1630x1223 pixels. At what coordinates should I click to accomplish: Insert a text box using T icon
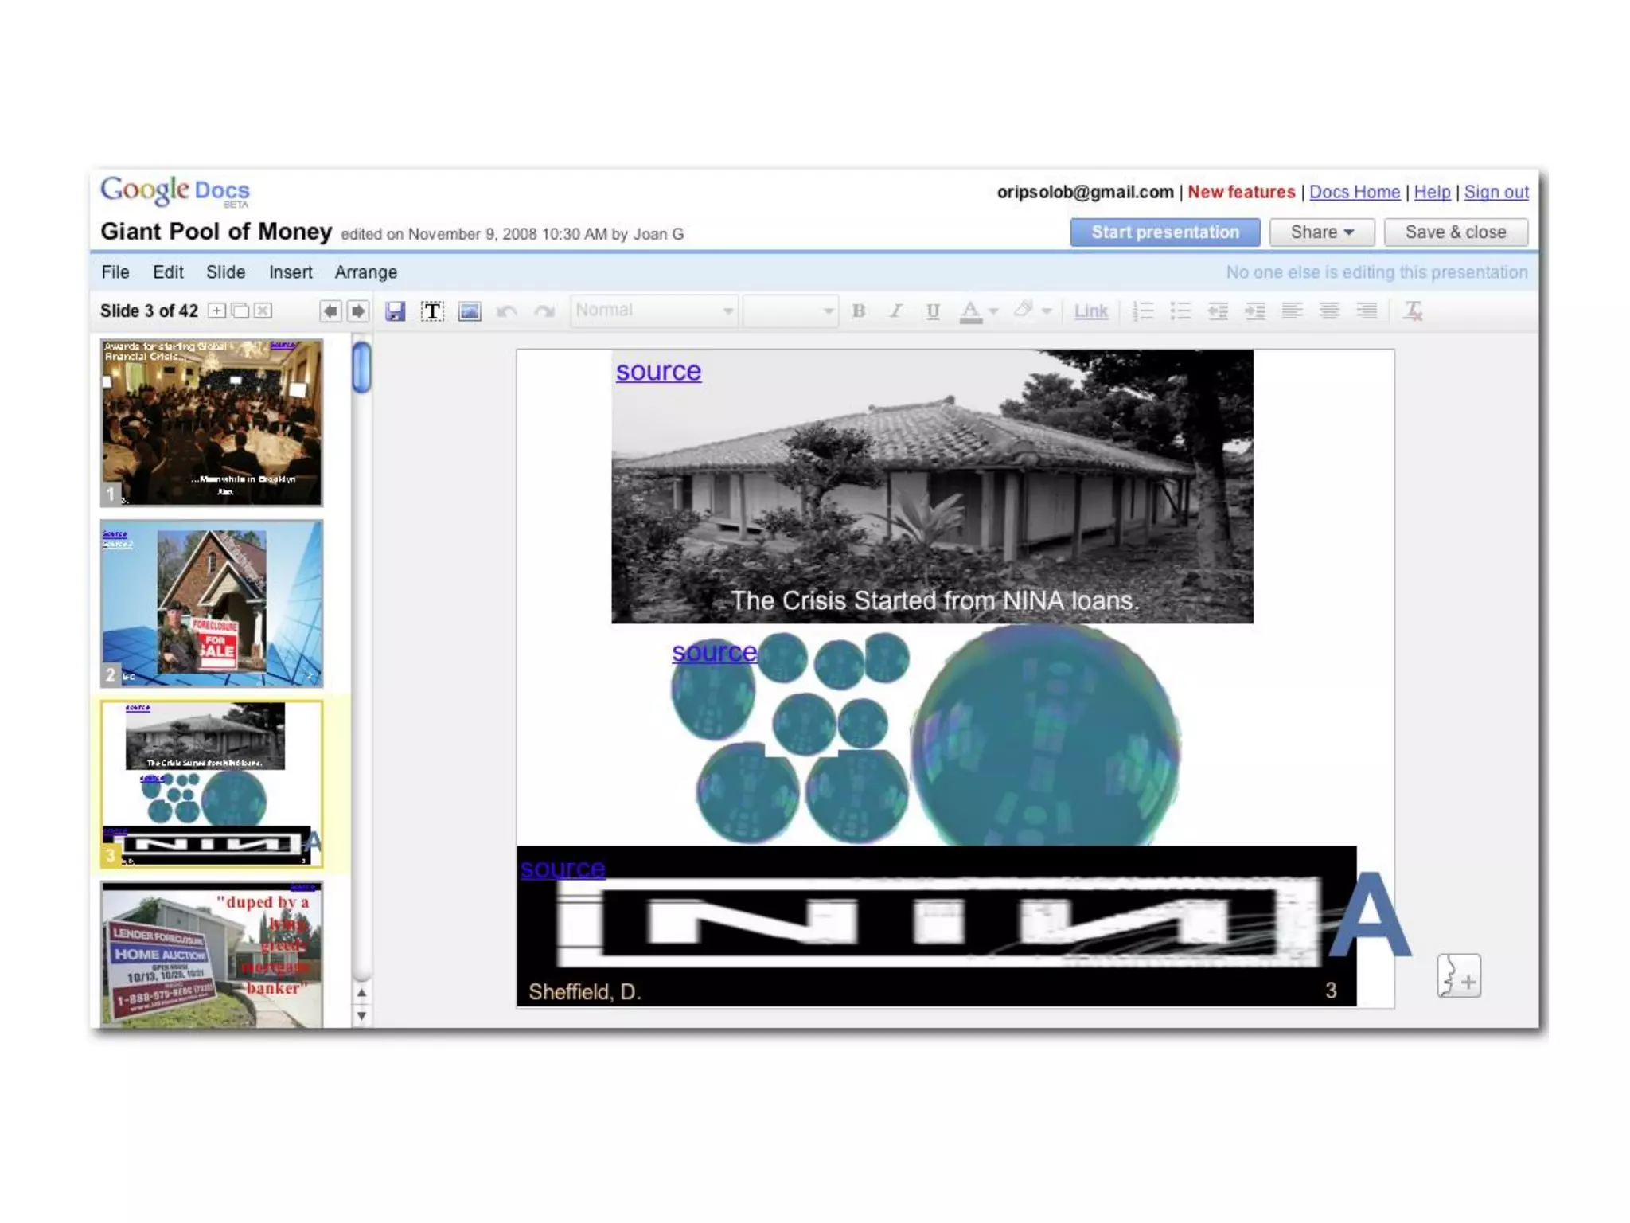tap(432, 311)
